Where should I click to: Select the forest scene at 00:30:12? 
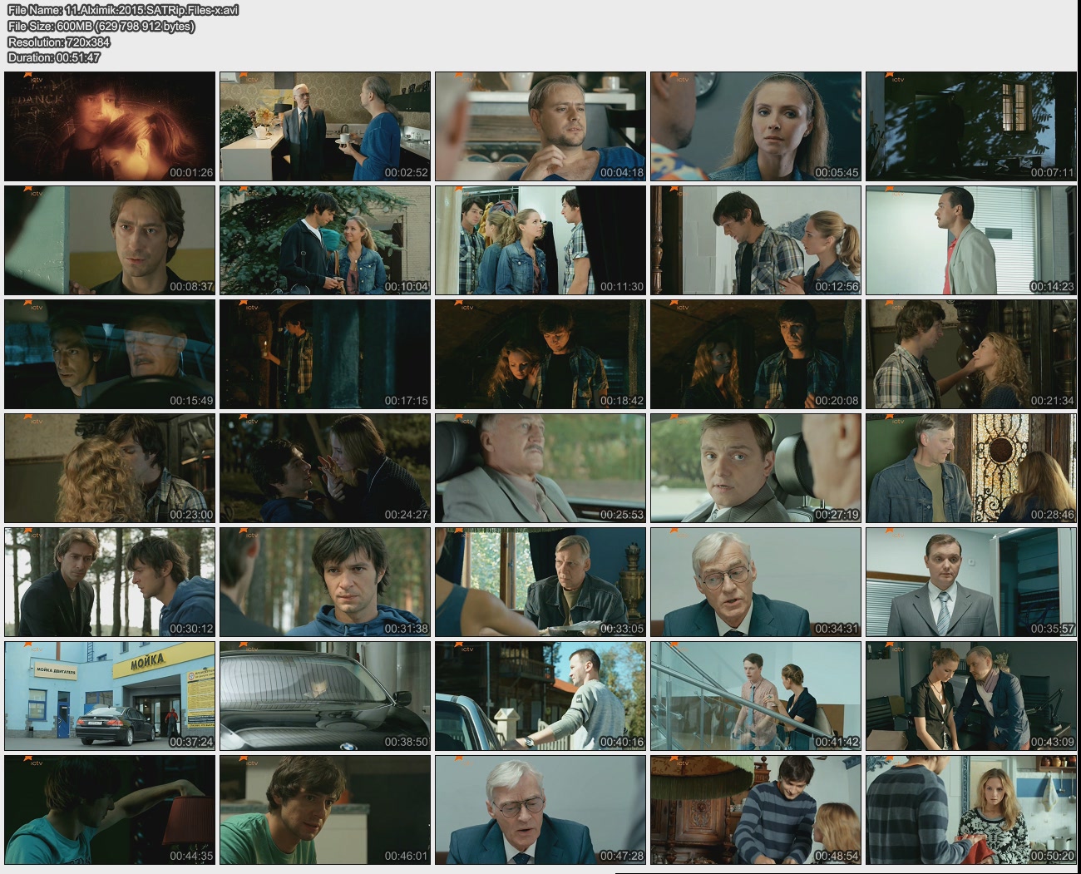(109, 582)
